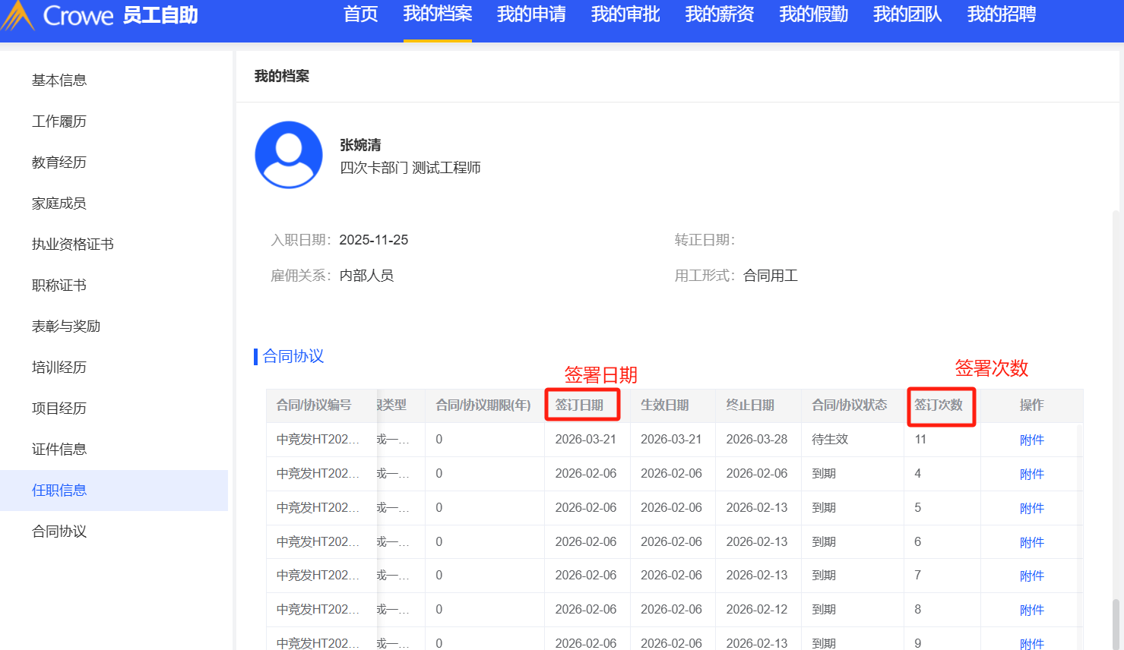Switch to 我的申请 tab
The image size is (1124, 650).
point(531,14)
